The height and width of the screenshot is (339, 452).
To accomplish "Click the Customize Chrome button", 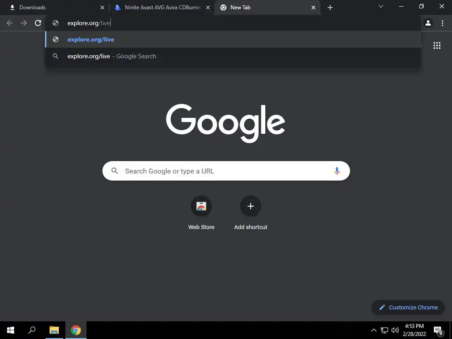I will [408, 307].
